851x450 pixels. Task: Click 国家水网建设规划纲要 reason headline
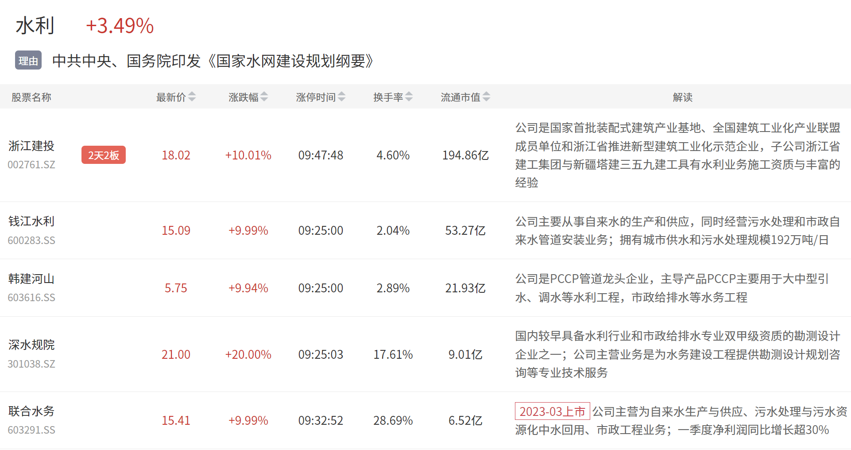[x=213, y=61]
